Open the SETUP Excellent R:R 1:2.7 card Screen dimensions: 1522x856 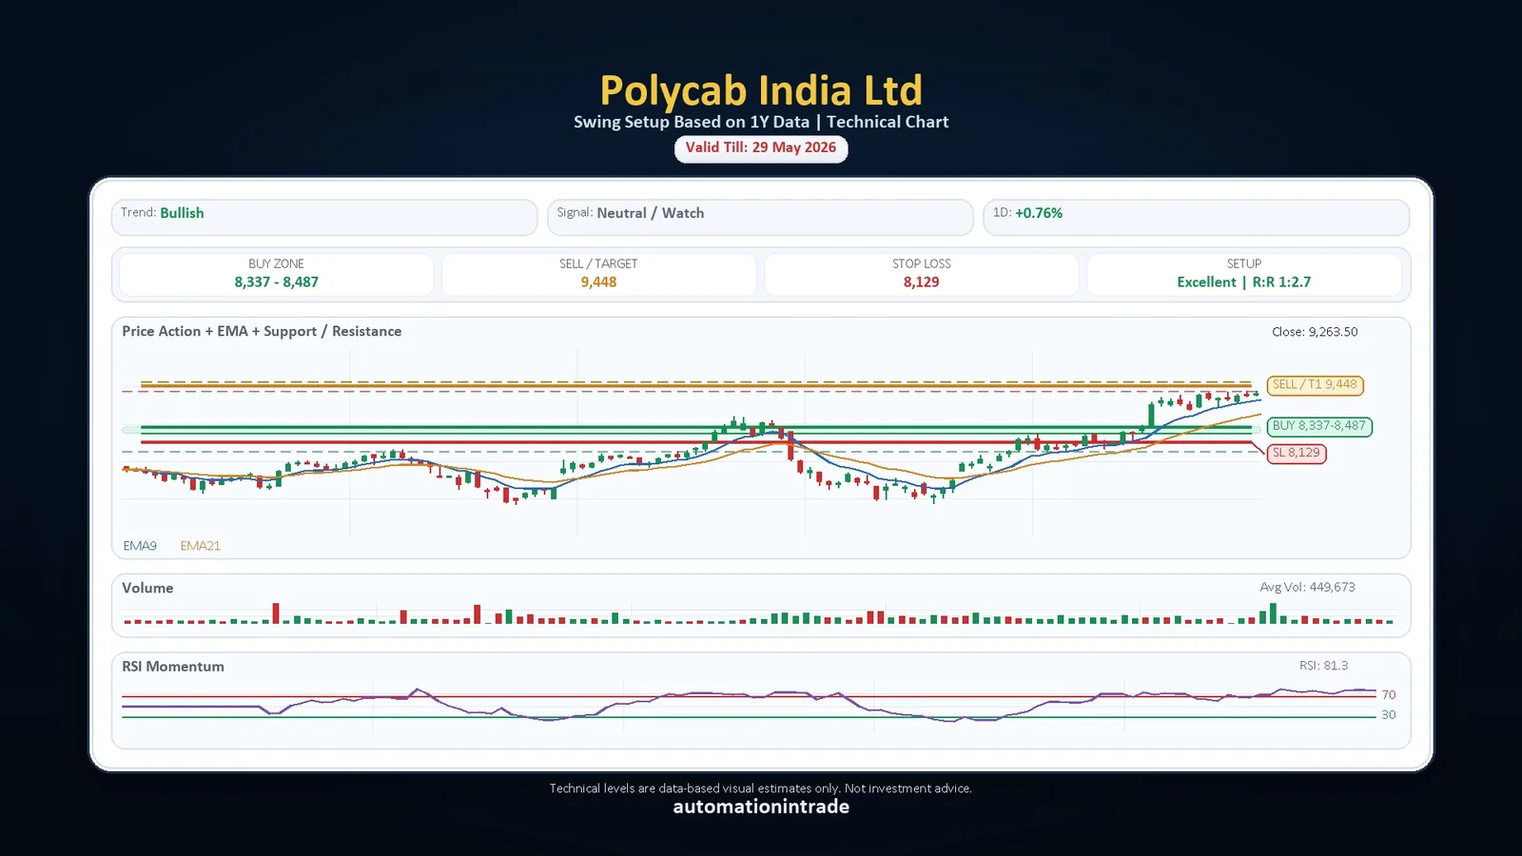coord(1244,274)
